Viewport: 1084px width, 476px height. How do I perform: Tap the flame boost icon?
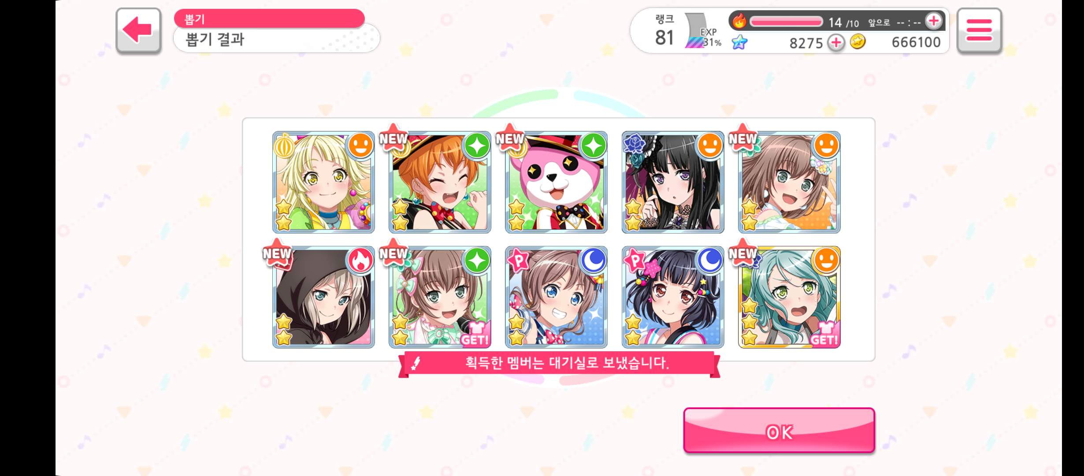click(x=739, y=21)
